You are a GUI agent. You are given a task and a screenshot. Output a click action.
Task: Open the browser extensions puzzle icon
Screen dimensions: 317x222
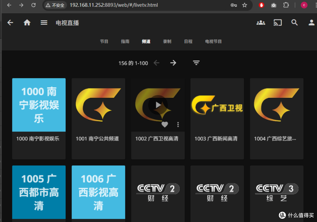click(x=286, y=5)
